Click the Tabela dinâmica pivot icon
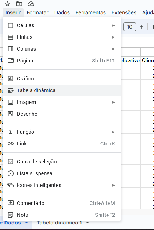The height and width of the screenshot is (230, 154). click(x=11, y=90)
